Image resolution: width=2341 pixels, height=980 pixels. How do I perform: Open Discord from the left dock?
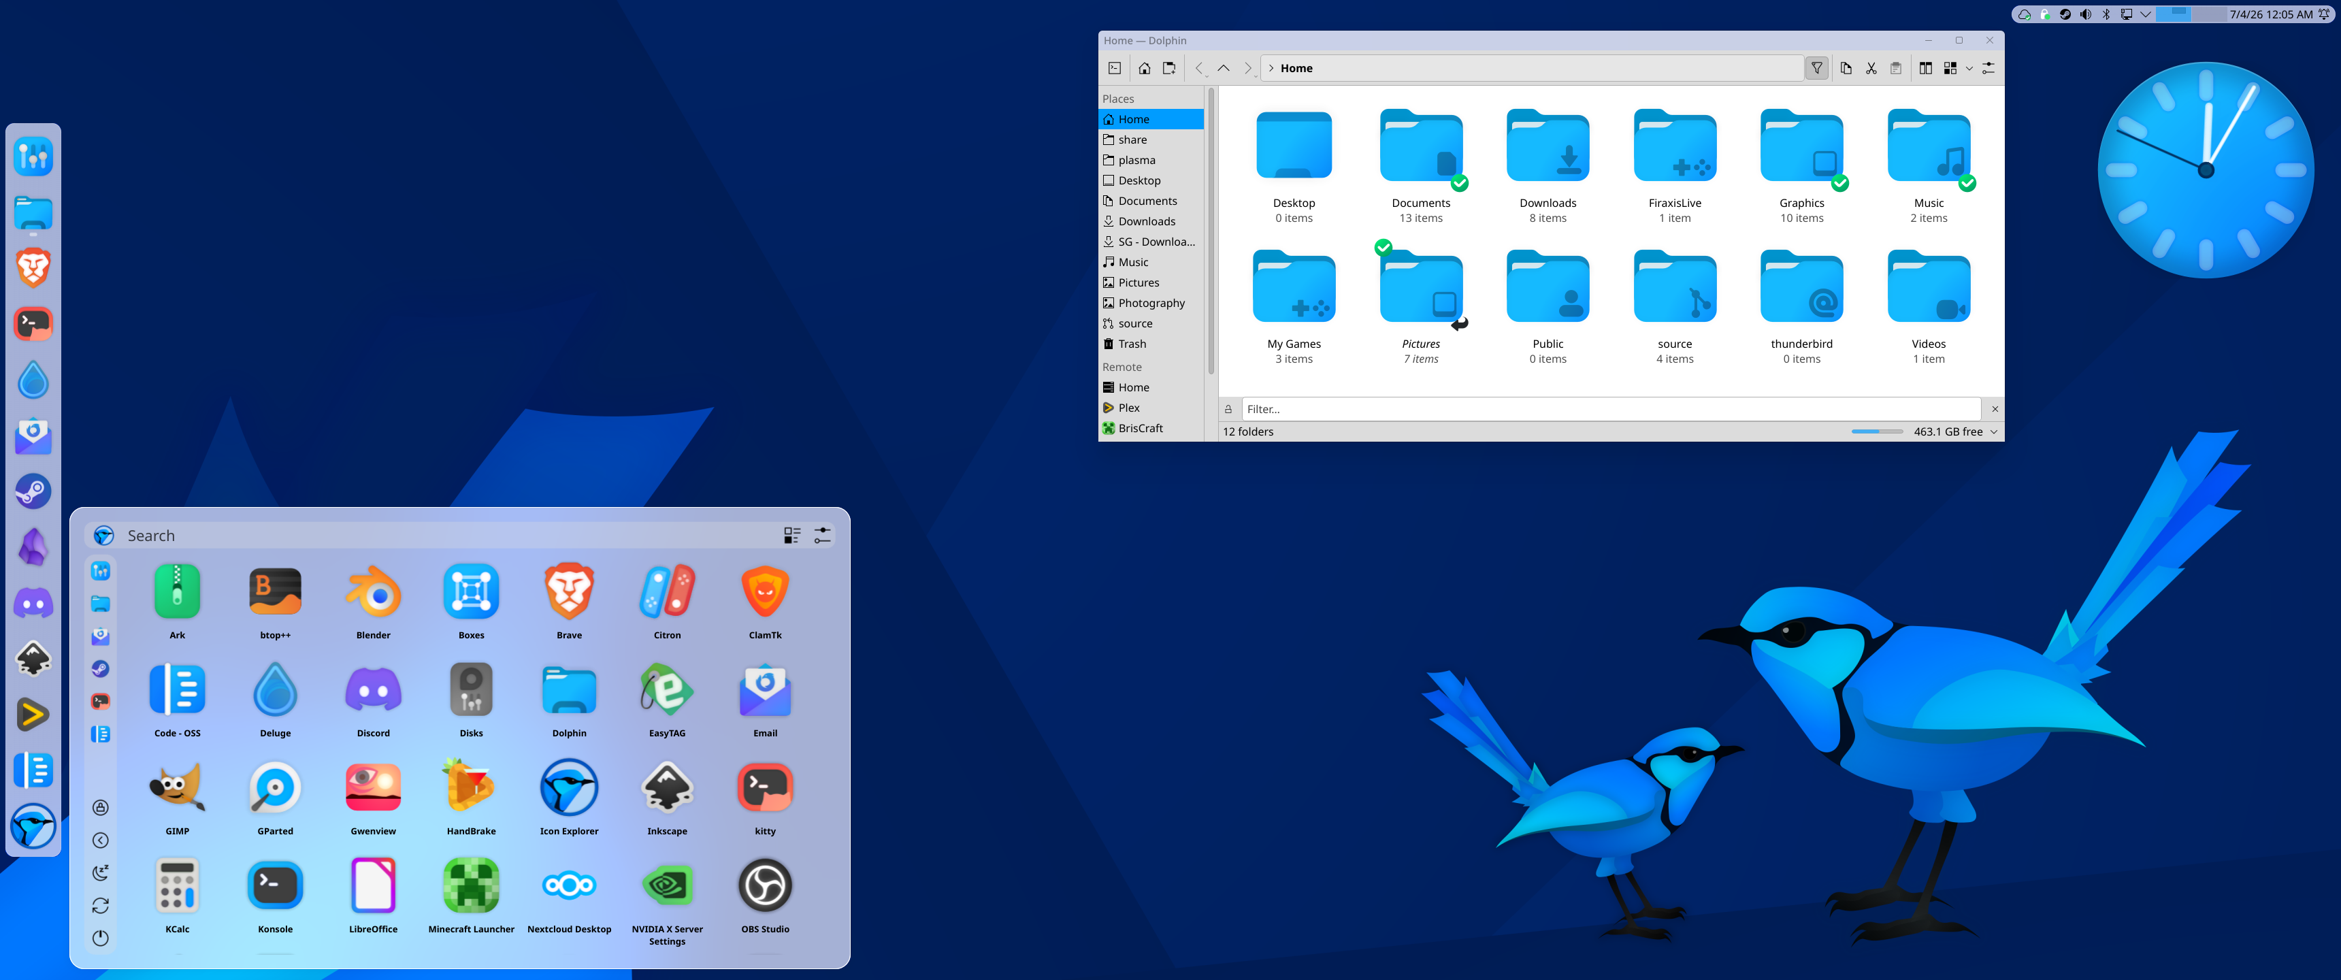[x=33, y=603]
